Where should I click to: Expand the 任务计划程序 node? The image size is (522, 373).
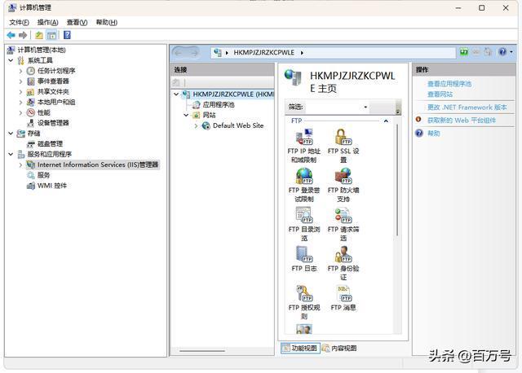pos(20,71)
